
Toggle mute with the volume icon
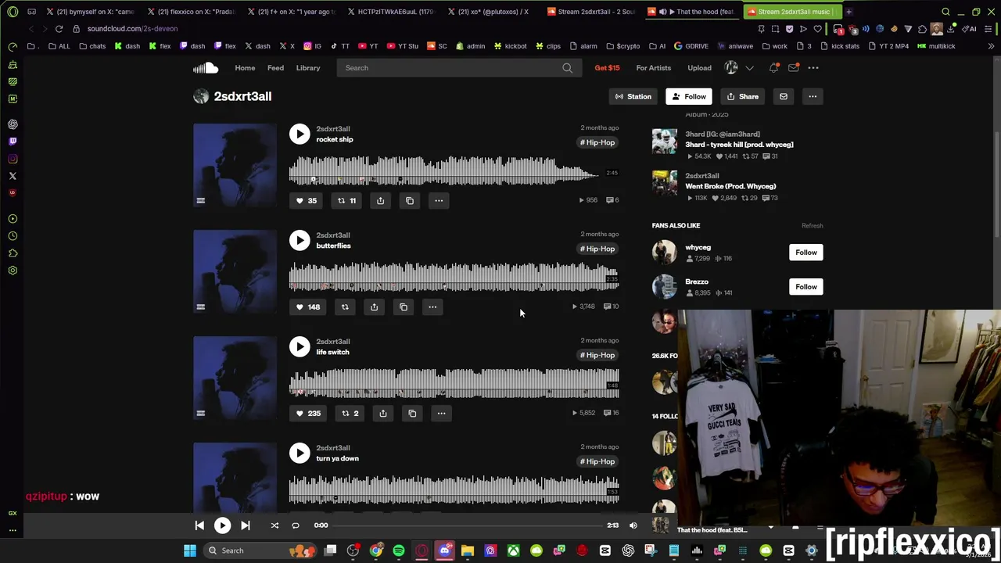(x=633, y=525)
